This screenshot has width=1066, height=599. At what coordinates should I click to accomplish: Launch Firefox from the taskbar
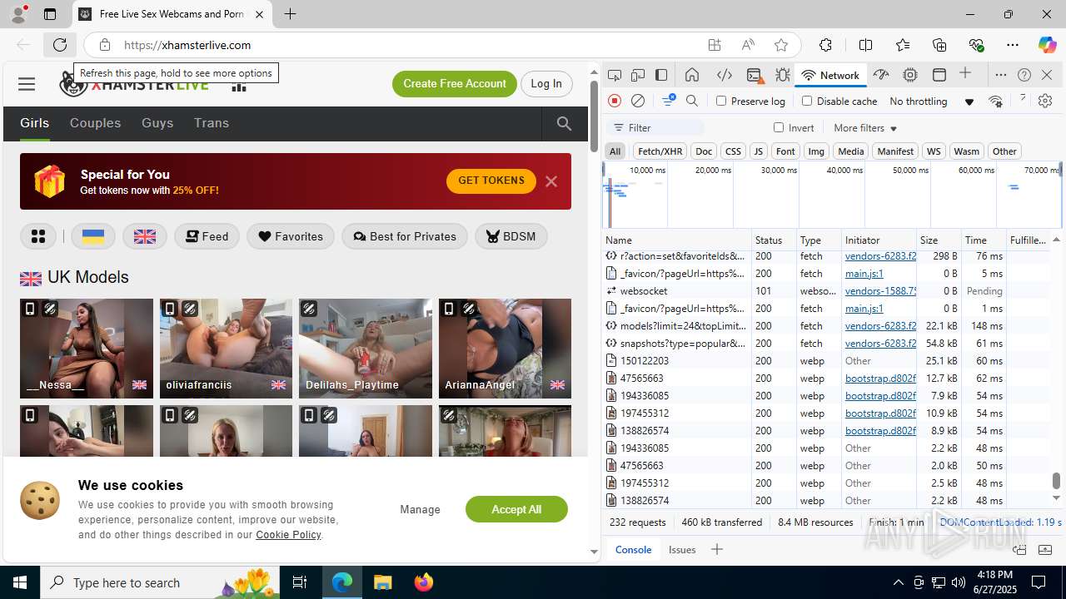point(423,582)
